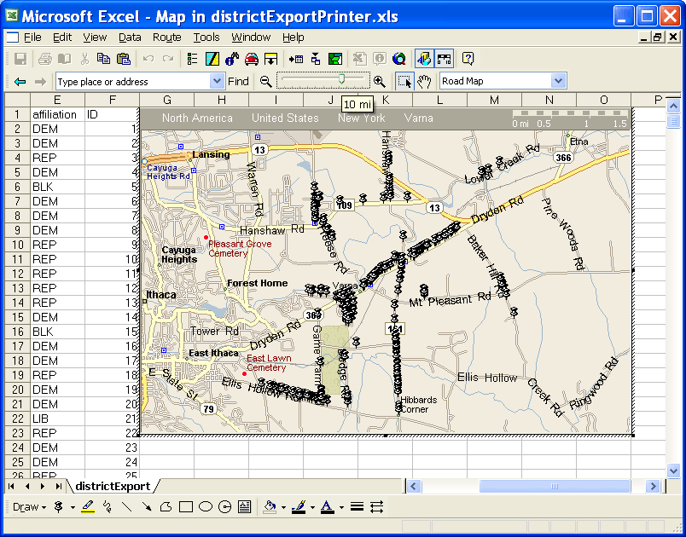
Task: Click the Import Data arrow-to-table icon
Action: 296,59
